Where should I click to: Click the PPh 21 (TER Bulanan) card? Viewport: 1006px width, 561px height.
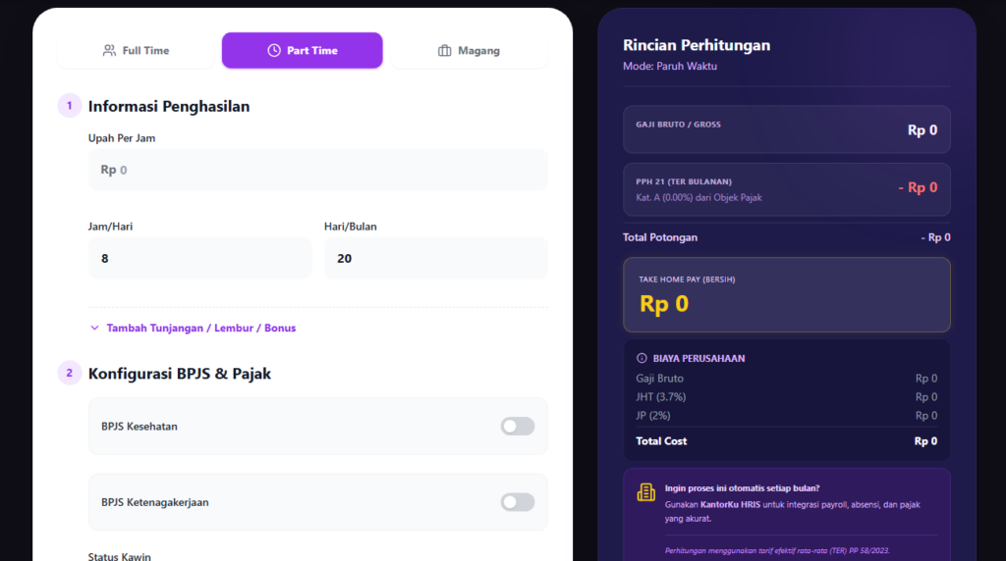[x=786, y=189]
